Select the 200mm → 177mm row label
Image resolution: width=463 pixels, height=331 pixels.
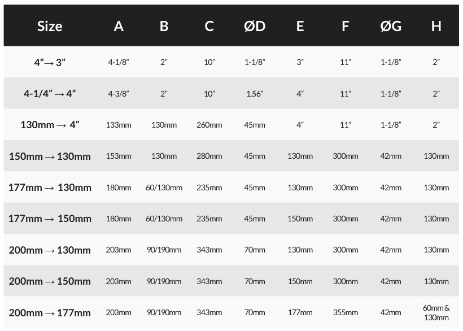[50, 312]
